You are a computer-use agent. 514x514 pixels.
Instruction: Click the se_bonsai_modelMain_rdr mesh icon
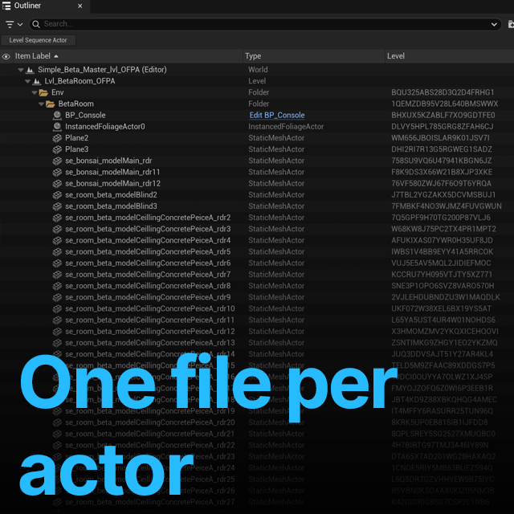click(57, 161)
